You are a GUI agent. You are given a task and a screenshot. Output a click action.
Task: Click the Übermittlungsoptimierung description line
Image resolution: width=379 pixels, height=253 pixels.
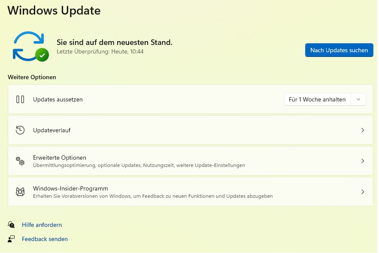(139, 165)
